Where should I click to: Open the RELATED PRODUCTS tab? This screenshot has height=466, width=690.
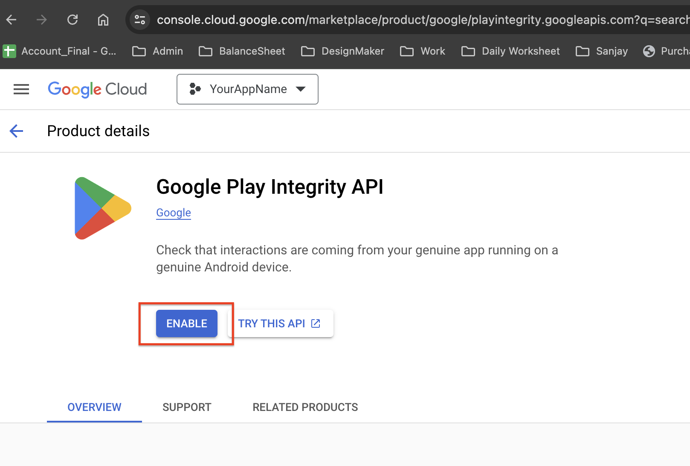[x=305, y=407]
